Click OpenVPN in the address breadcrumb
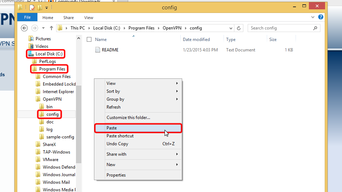 (172, 28)
